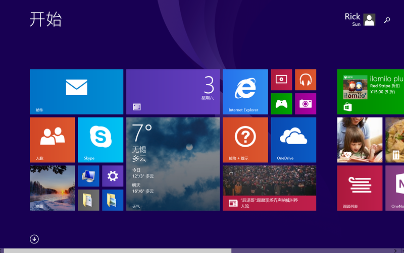Open the Music headphones tile
The height and width of the screenshot is (253, 404).
pyautogui.click(x=305, y=80)
